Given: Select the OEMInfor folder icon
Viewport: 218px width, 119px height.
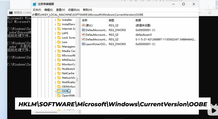Looking at the screenshot, I should 59,87.
